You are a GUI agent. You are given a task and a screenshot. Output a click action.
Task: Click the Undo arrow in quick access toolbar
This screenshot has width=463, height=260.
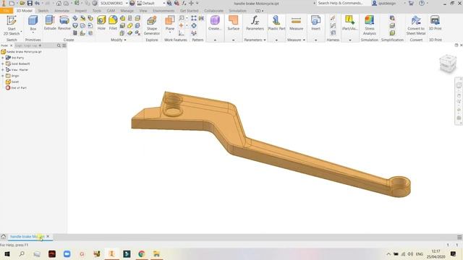[38, 3]
